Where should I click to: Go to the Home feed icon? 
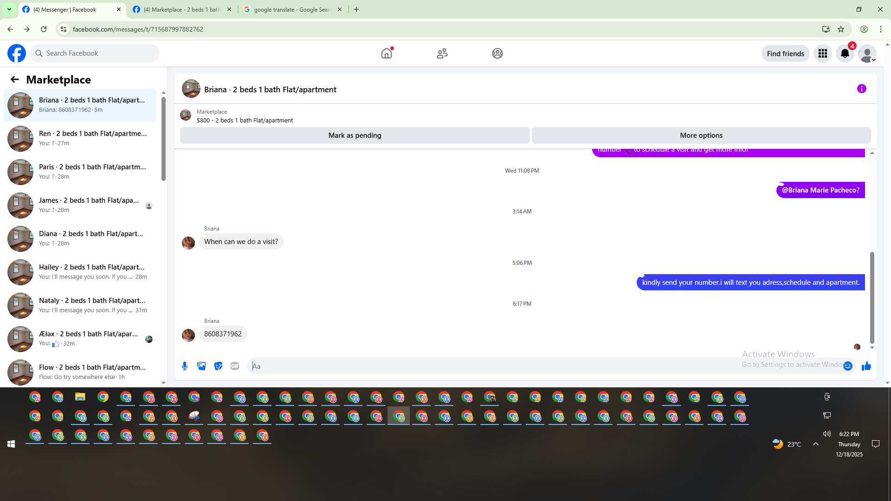tap(387, 53)
